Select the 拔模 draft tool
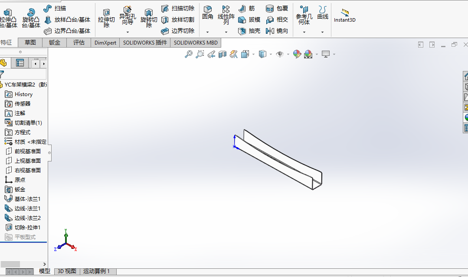This screenshot has width=468, height=277. point(249,19)
